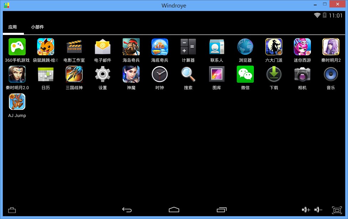348x219 pixels.
Task: Decrease volume with speaker minus button
Action: (x=318, y=210)
